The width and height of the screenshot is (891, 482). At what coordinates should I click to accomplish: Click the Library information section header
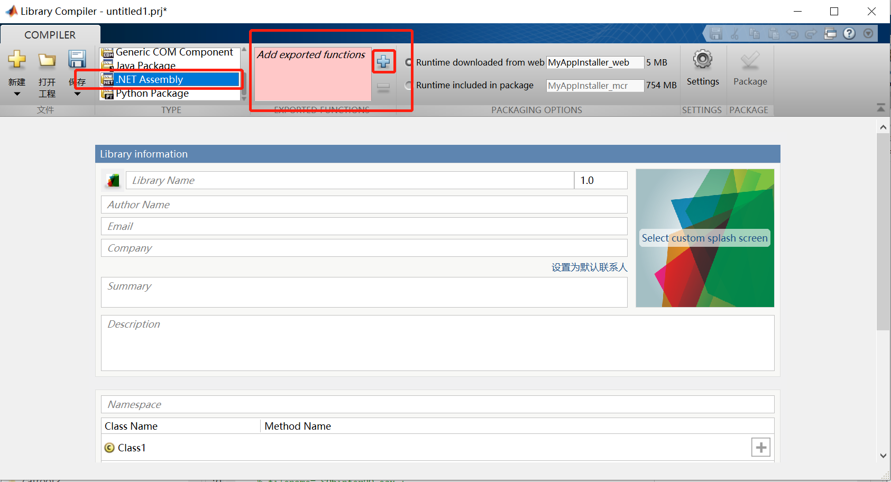click(x=438, y=154)
